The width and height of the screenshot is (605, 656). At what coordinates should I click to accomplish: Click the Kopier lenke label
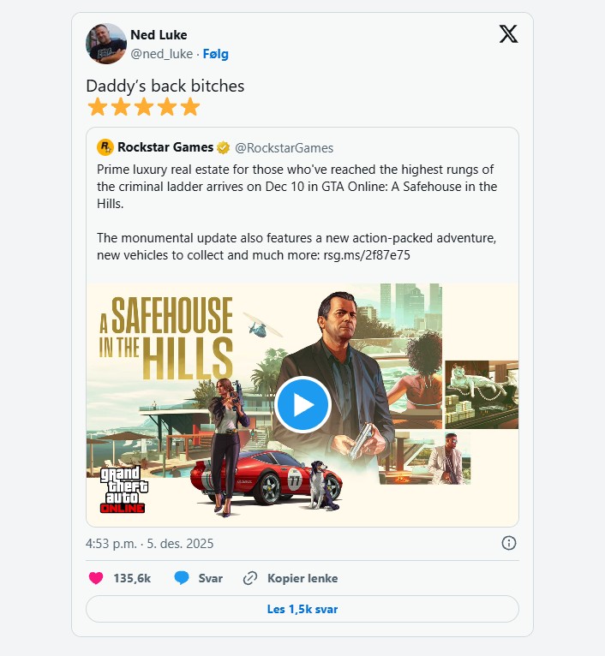coord(302,578)
